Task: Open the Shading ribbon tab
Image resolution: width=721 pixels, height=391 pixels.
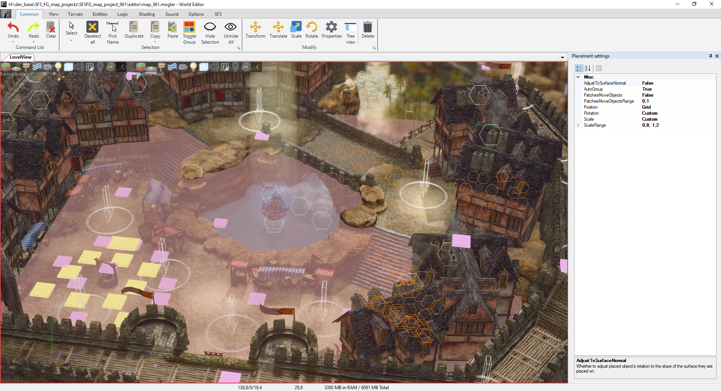Action: (x=147, y=14)
